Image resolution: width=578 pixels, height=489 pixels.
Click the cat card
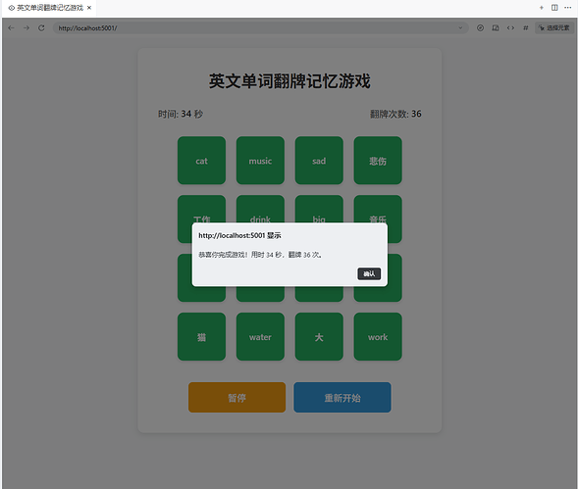pyautogui.click(x=201, y=161)
